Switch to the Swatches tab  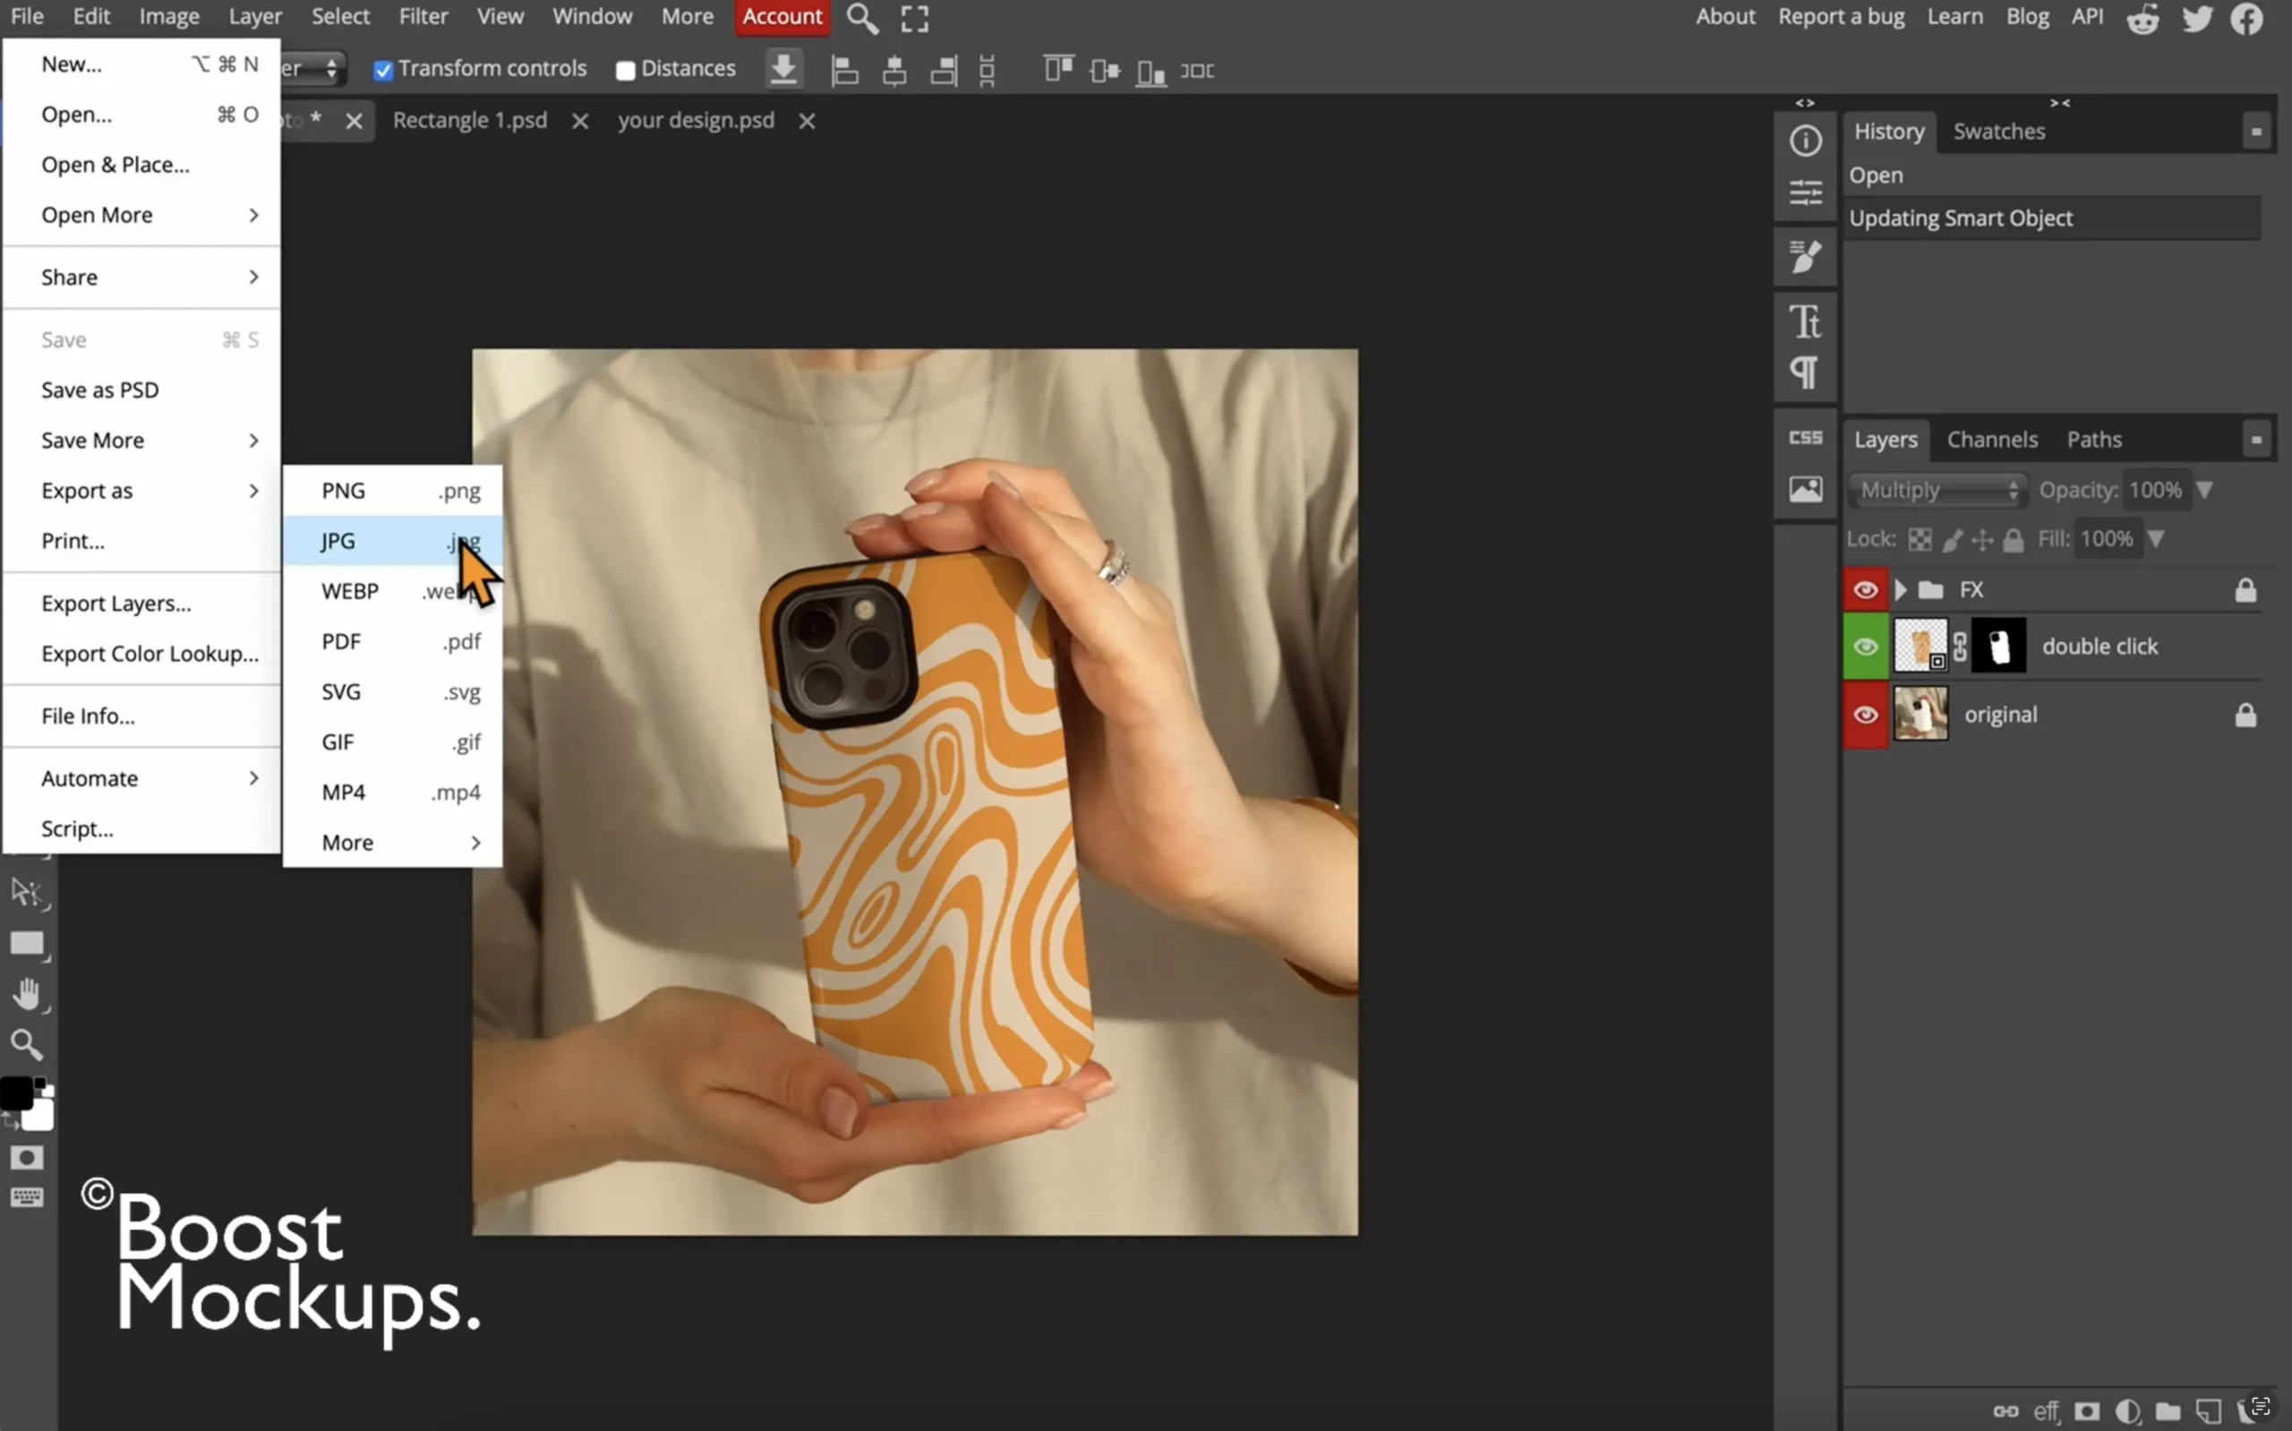point(1998,132)
